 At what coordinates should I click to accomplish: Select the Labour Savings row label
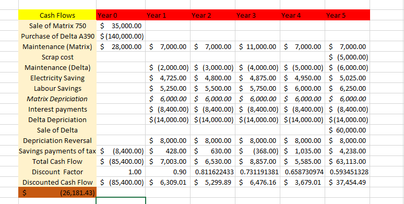[x=57, y=88]
